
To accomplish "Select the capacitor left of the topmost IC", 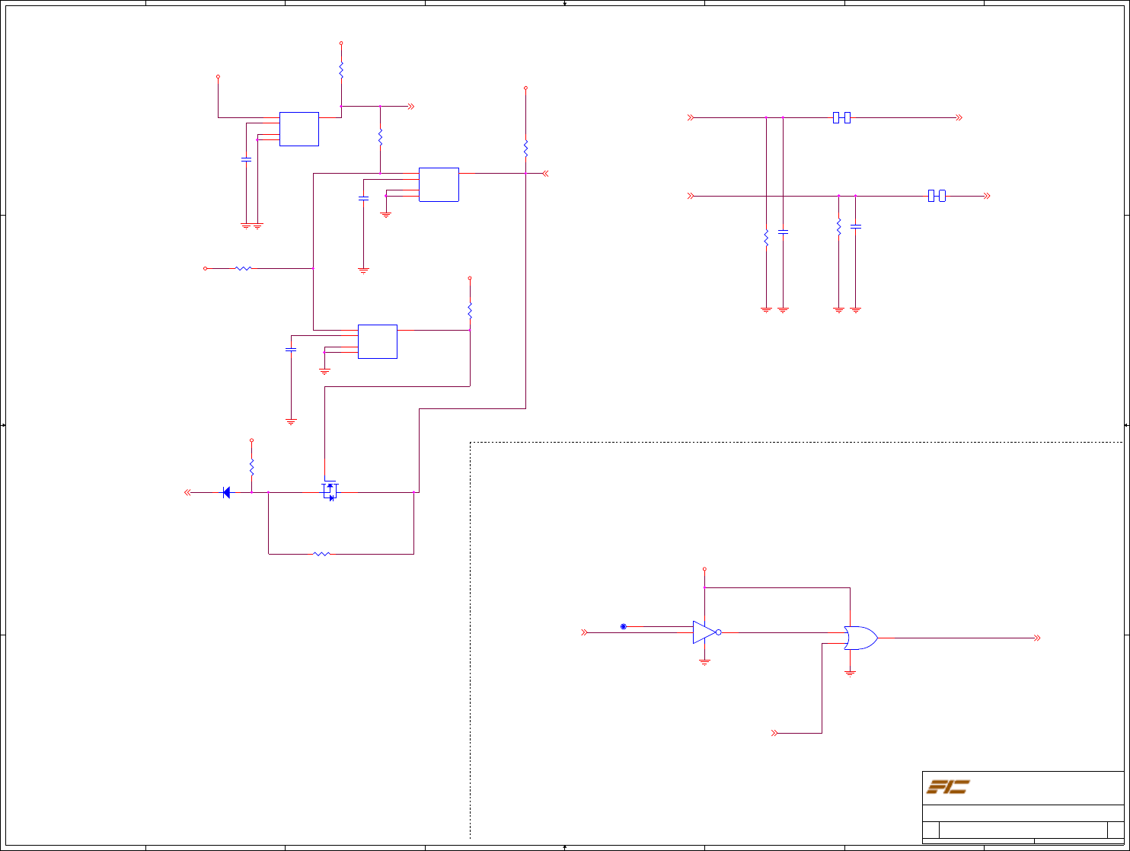I will [246, 159].
